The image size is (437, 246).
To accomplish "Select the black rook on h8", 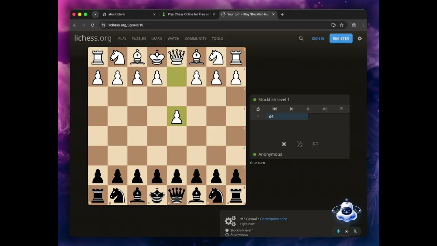I will pyautogui.click(x=98, y=195).
